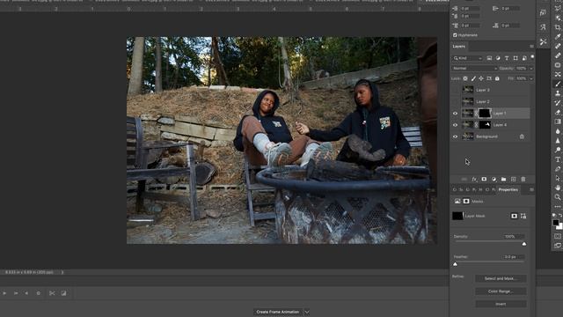Select Layer 4 mask thumbnail
Image resolution: width=563 pixels, height=317 pixels.
[x=485, y=125]
